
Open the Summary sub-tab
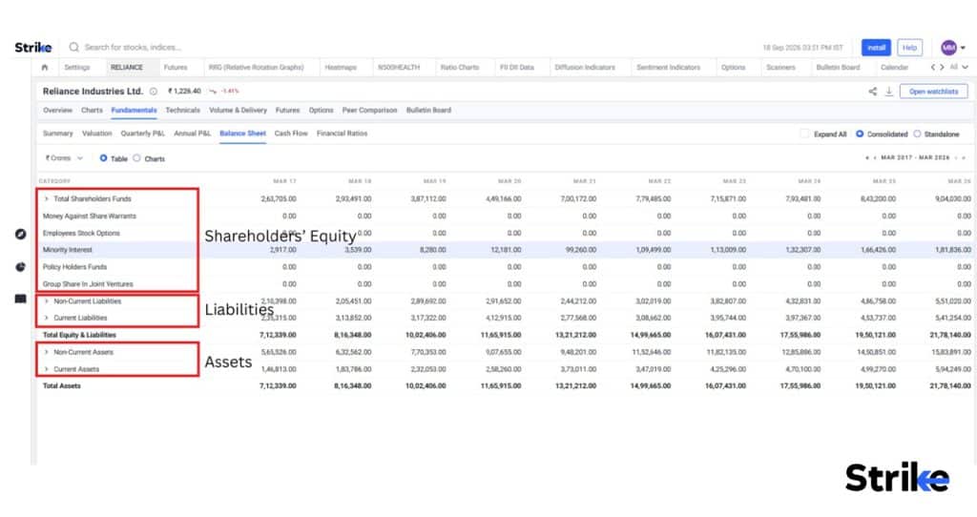tap(57, 134)
